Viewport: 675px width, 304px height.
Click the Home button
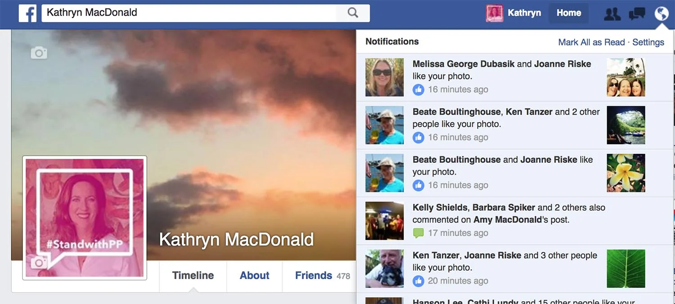tap(569, 13)
